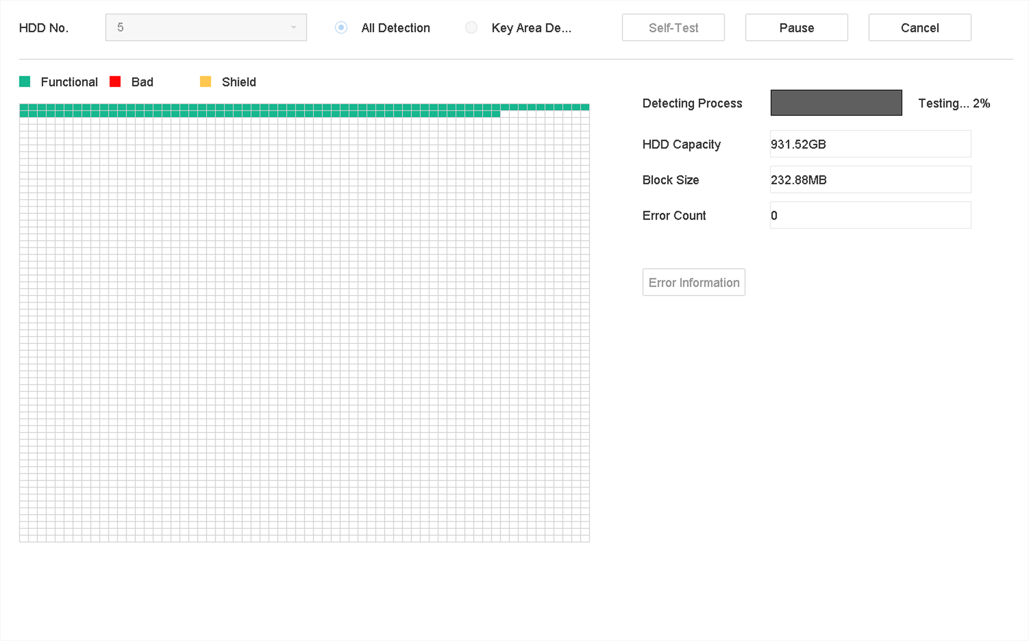Click the Error Count field

click(x=870, y=215)
